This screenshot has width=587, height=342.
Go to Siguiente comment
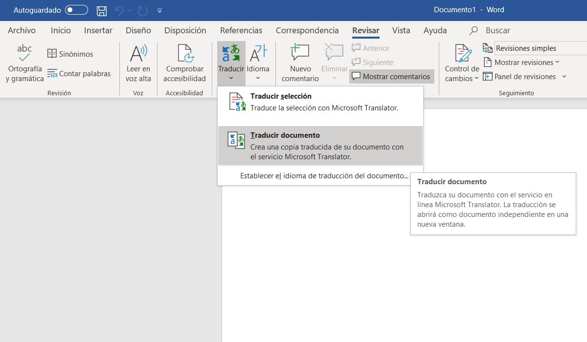pos(372,63)
